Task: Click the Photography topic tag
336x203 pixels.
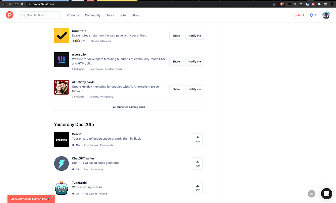Action: 106,96
